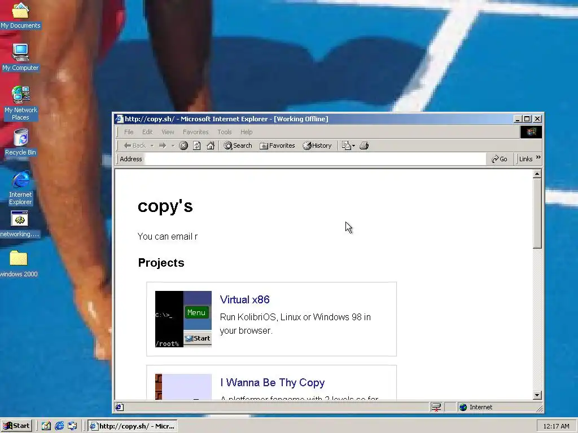This screenshot has height=433, width=578.
Task: Click the Back toolbar button
Action: [x=134, y=146]
